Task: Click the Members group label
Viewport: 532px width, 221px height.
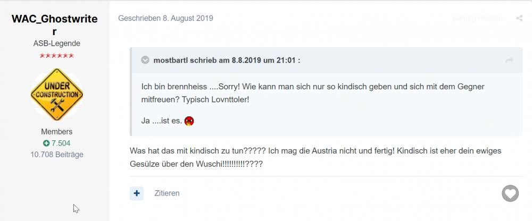Action: click(57, 132)
